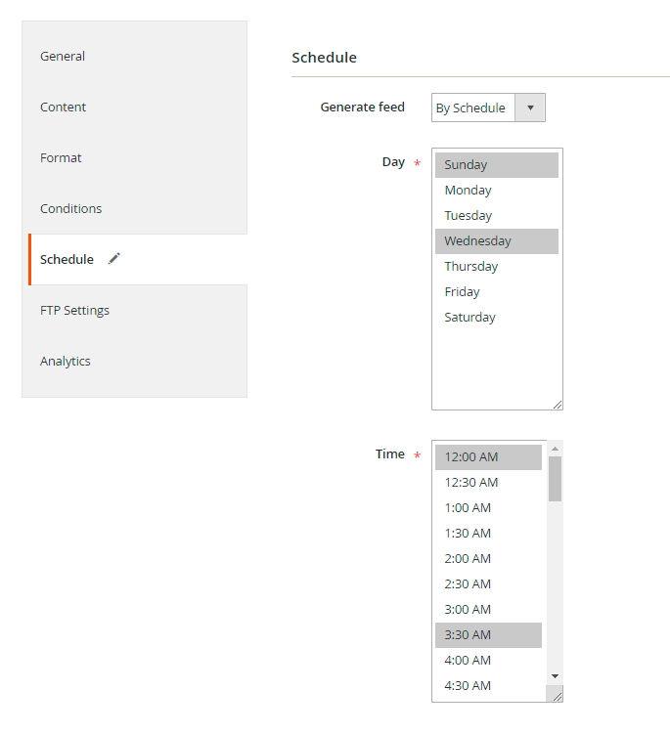Viewport: 670px width, 733px height.
Task: Click the pencil edit icon beside Schedule
Action: pos(114,259)
